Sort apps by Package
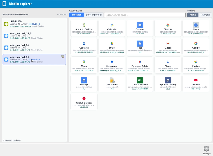213x156 pixels. tap(205, 15)
